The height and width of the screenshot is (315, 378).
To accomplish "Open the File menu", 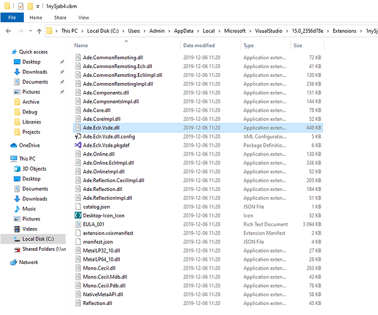I will click(12, 18).
